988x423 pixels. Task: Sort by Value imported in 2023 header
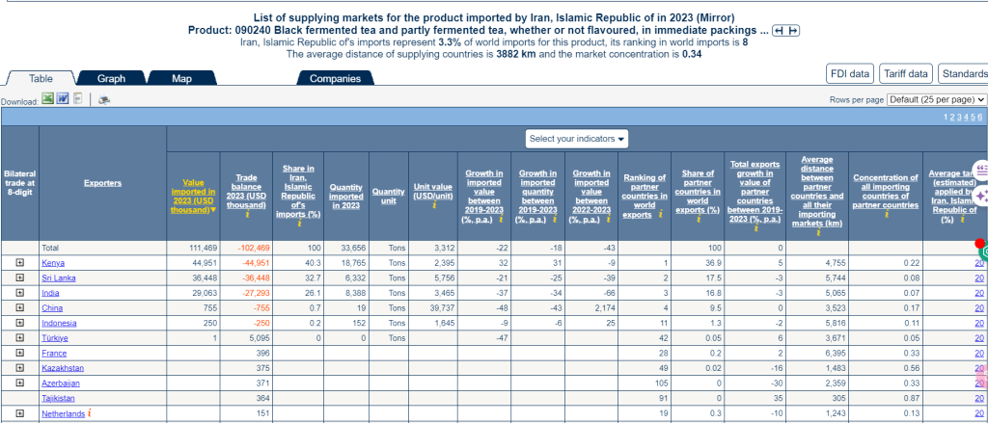pos(193,196)
